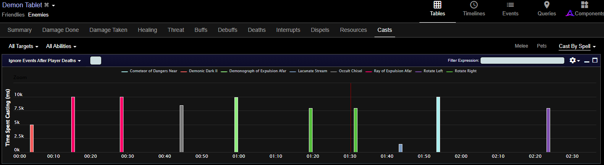Toggle Cometeor of Dangers Near legend series
The image size is (604, 165).
coord(149,71)
